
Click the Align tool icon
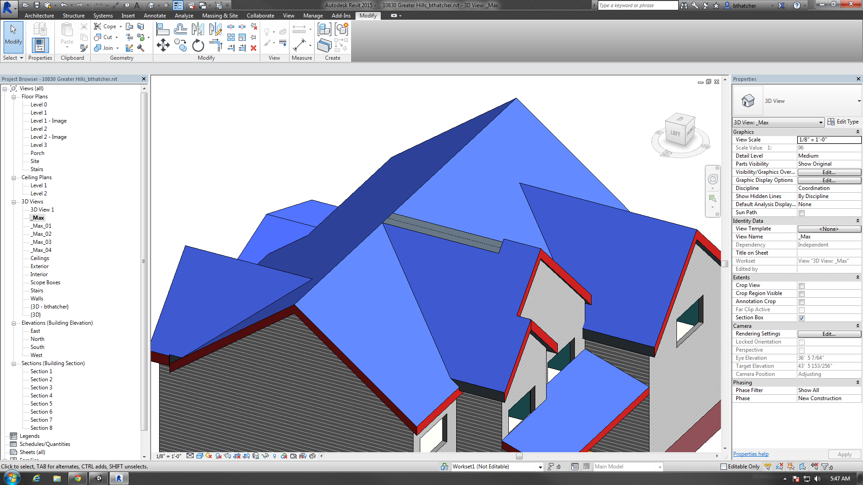(163, 30)
